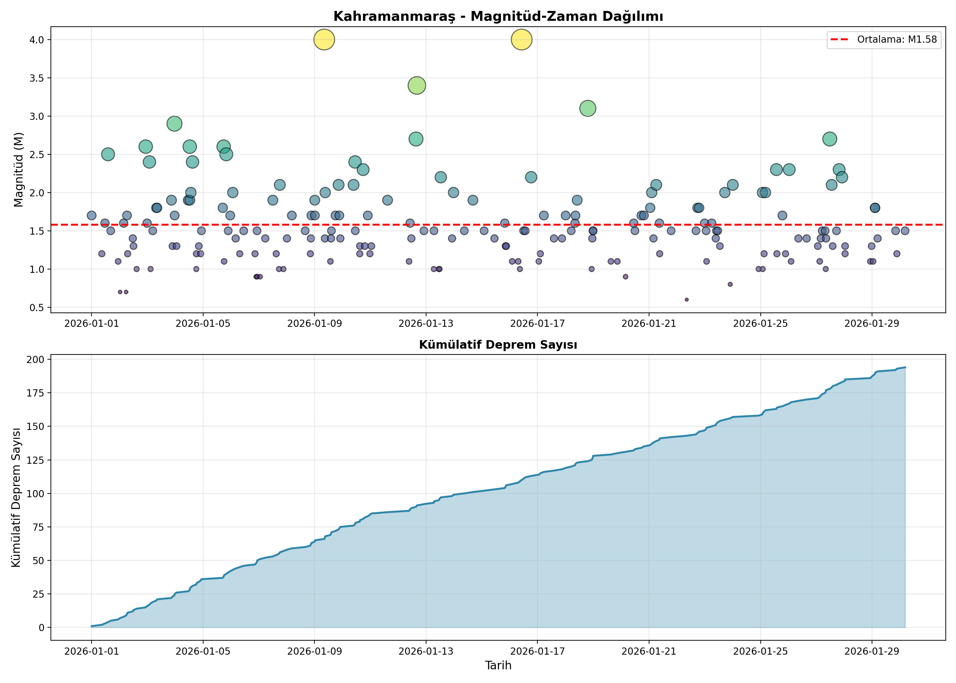This screenshot has height=683, width=956.
Task: Click the '3.0' magnitude tick label
Action: [37, 116]
